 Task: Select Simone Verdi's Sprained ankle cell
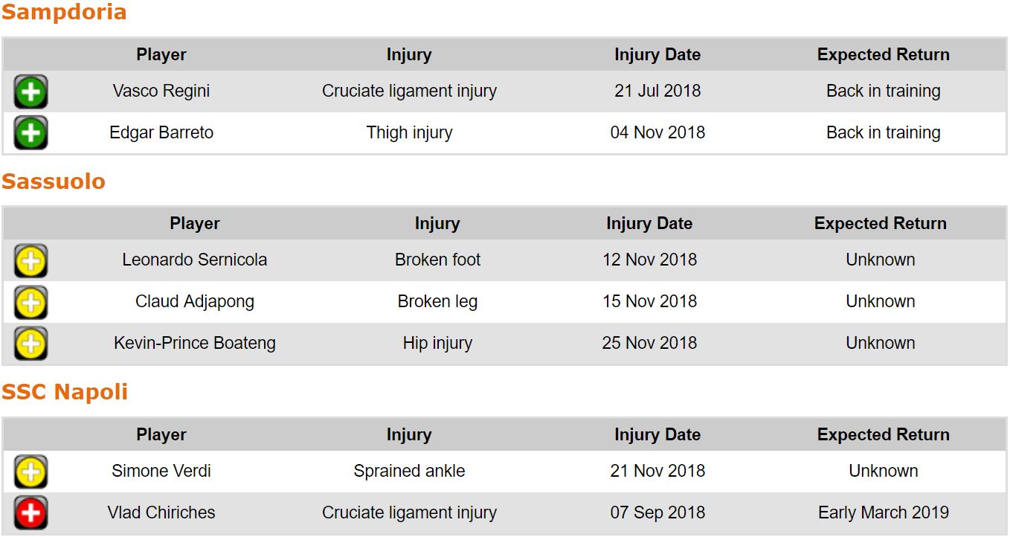(409, 471)
